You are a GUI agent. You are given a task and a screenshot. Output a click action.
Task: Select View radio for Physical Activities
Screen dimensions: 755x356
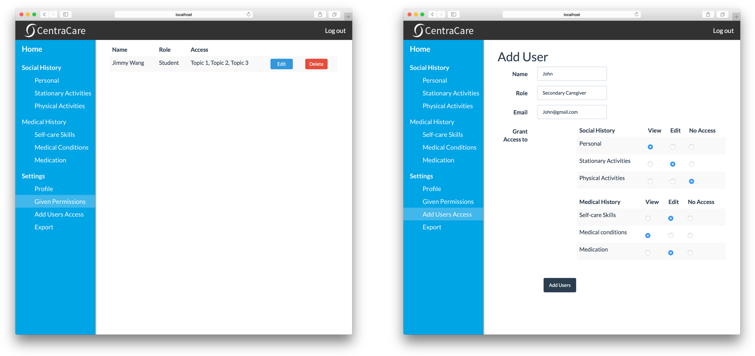pyautogui.click(x=650, y=182)
